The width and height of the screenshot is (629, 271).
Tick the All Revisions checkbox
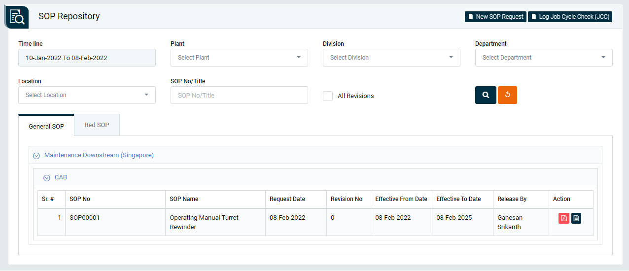(x=328, y=96)
